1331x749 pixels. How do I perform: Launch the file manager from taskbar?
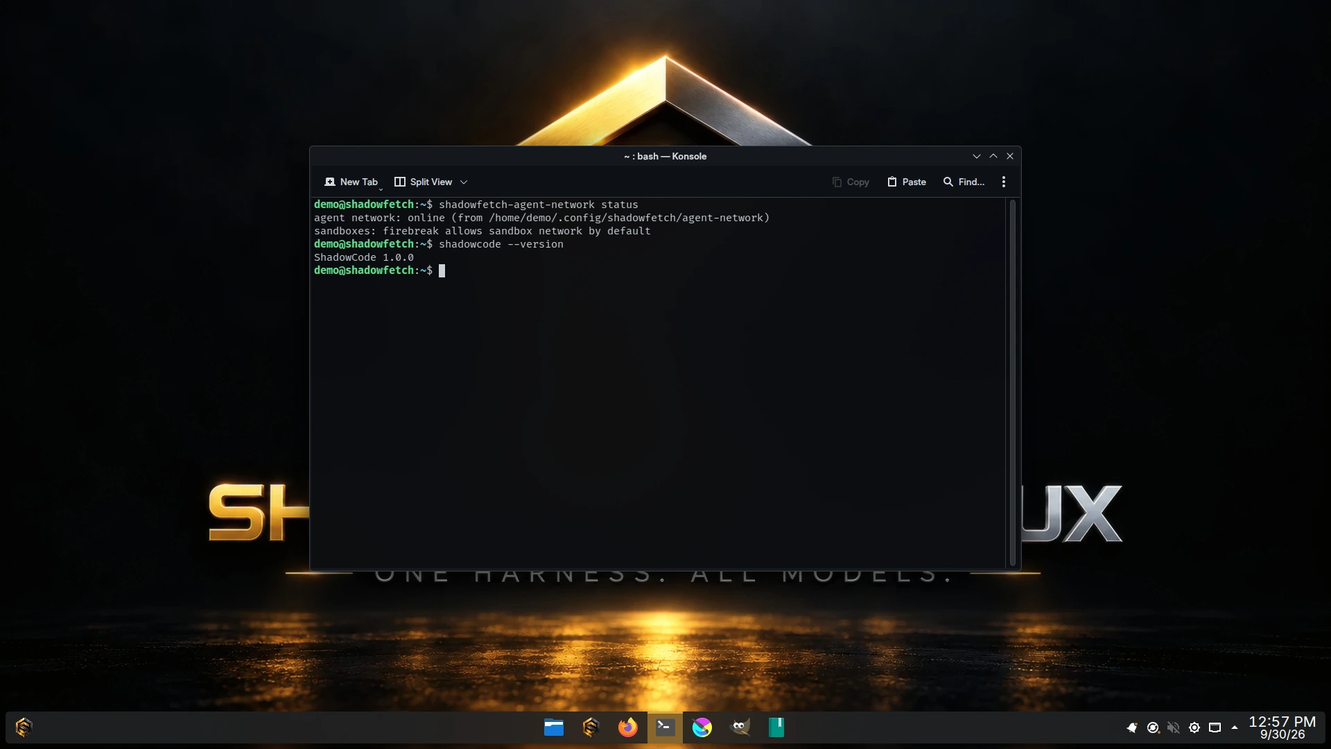[554, 728]
